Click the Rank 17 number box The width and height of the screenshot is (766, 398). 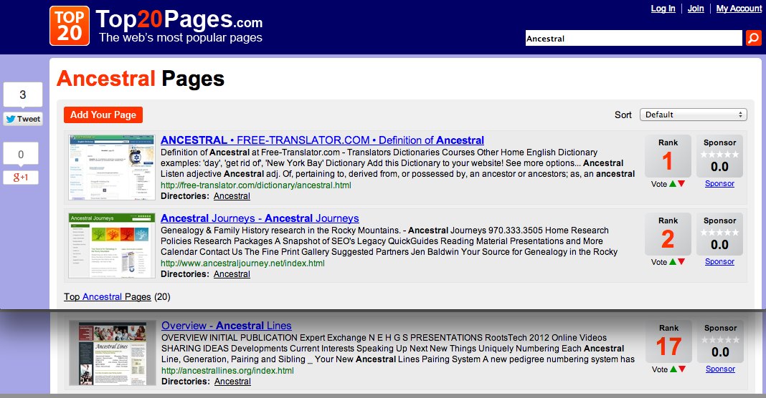[x=668, y=341]
